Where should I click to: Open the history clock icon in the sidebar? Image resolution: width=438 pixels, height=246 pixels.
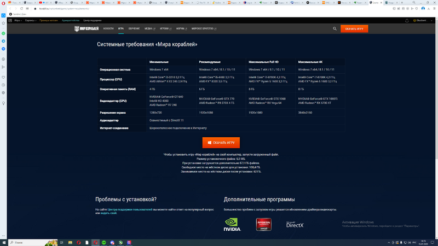[x=3, y=85]
